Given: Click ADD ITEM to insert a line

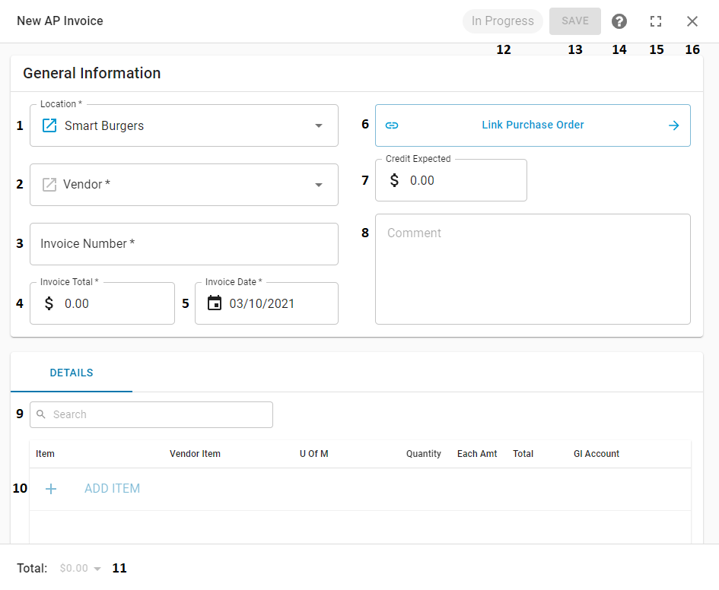Looking at the screenshot, I should point(112,488).
